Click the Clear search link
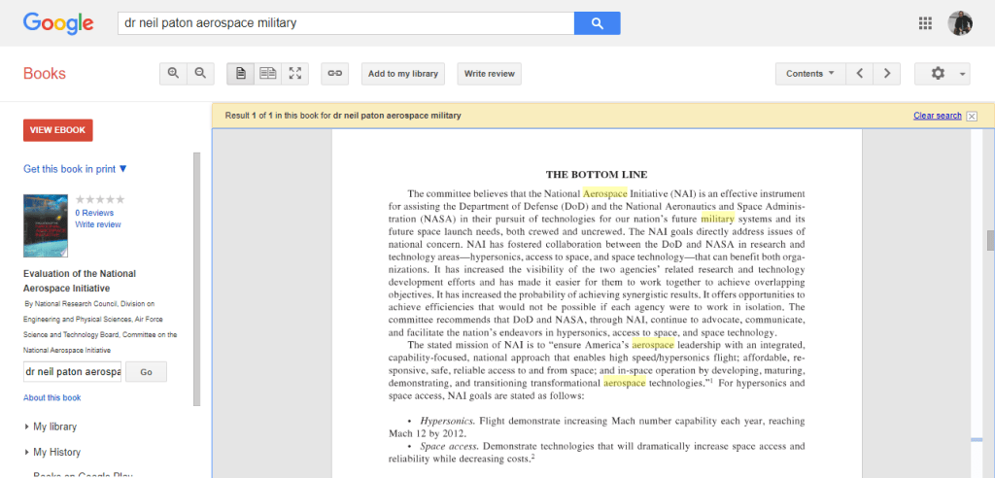 [937, 116]
